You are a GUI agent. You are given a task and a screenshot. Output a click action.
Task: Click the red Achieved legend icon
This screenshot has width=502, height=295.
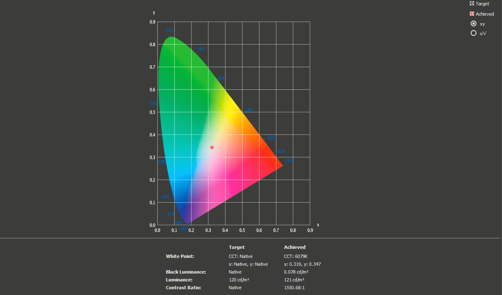point(472,14)
